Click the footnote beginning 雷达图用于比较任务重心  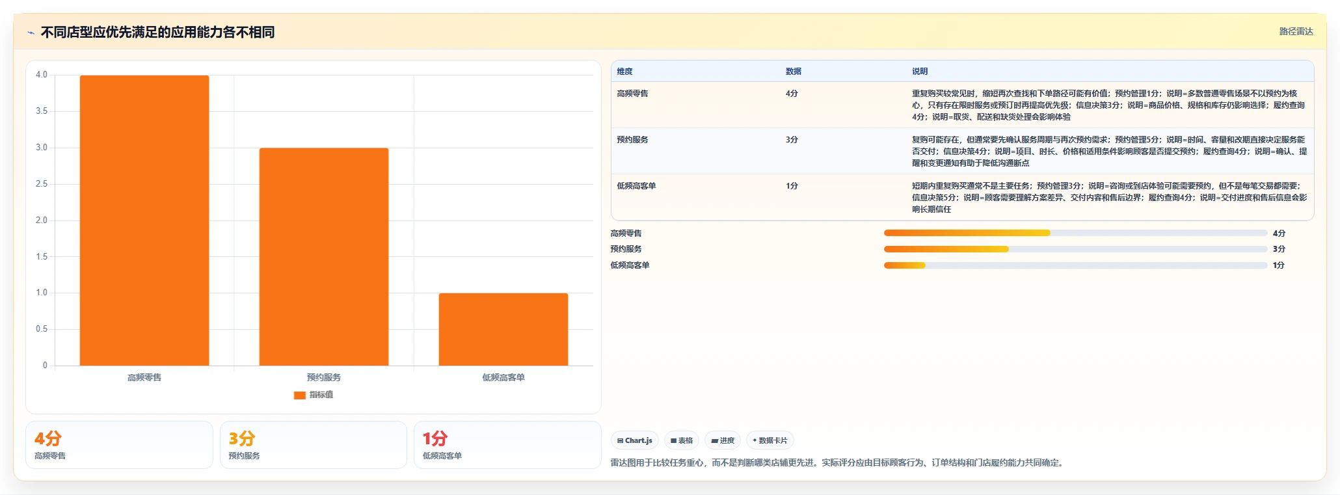click(838, 463)
